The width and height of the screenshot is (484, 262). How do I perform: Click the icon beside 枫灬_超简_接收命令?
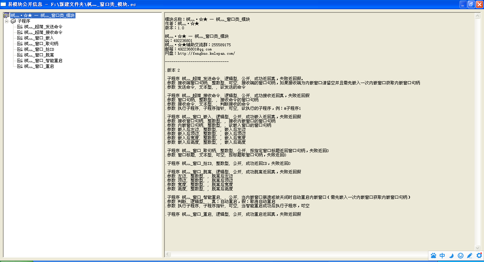click(x=20, y=32)
